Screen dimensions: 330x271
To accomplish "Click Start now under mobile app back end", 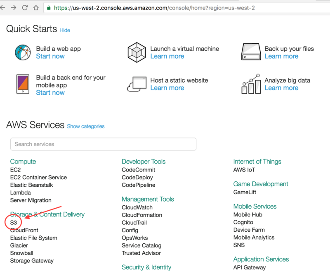I will click(x=50, y=93).
